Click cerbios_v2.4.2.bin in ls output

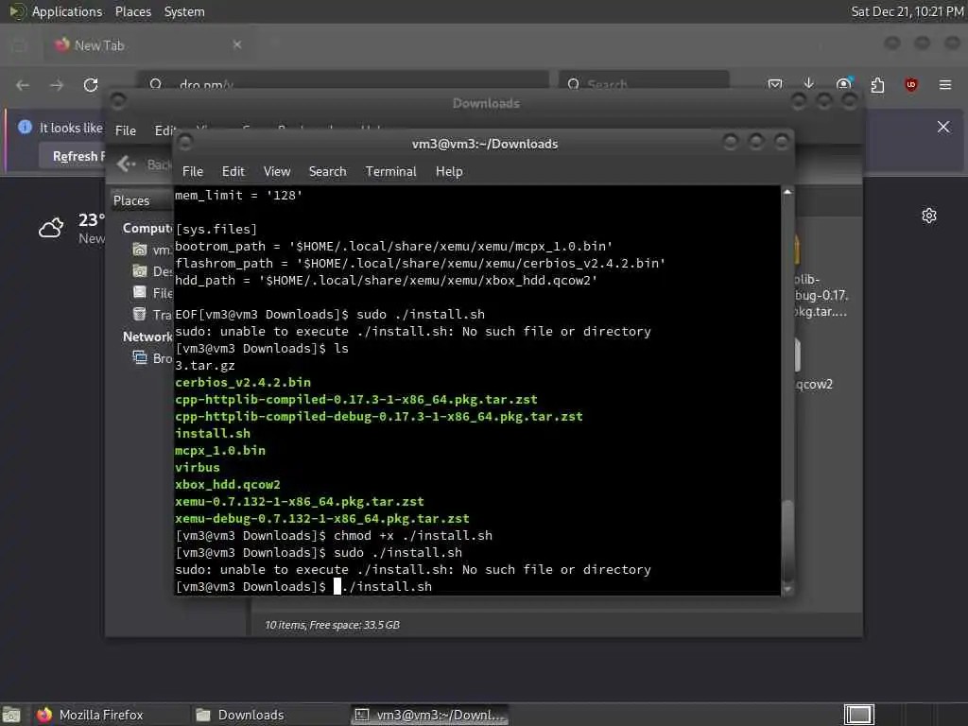coord(243,382)
